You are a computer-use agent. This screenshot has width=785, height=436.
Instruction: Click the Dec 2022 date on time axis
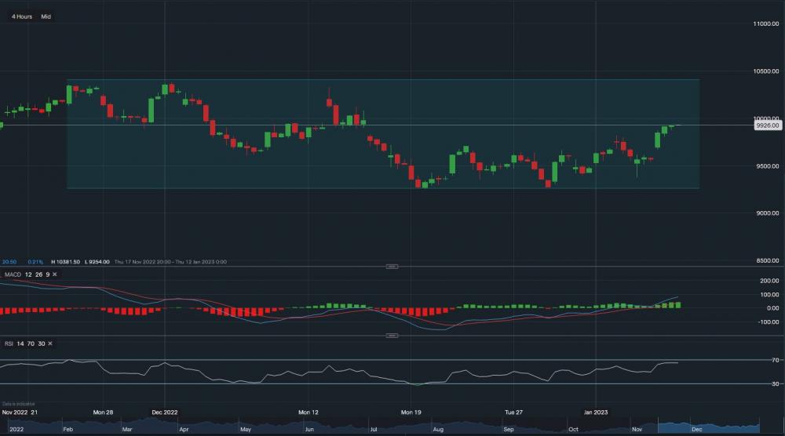point(165,412)
